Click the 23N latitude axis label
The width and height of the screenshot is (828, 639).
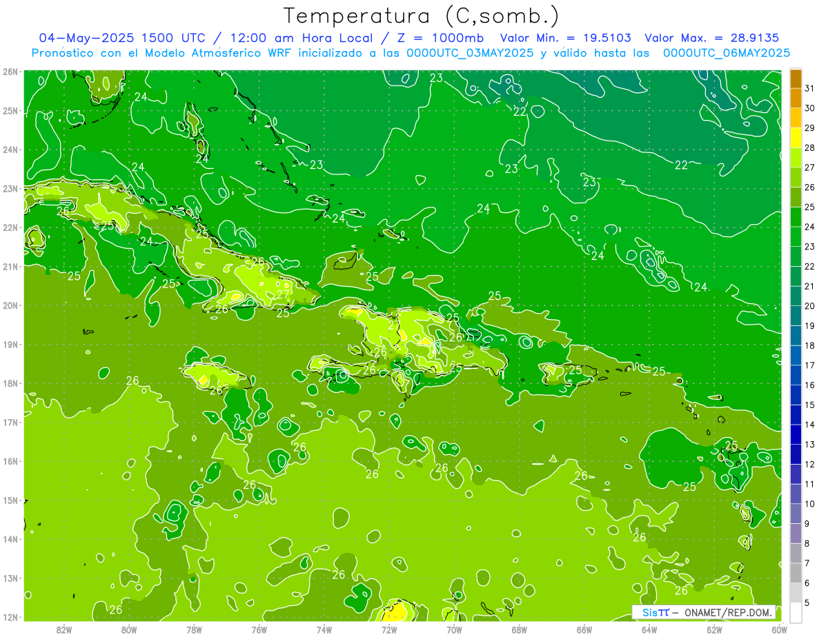pyautogui.click(x=10, y=189)
